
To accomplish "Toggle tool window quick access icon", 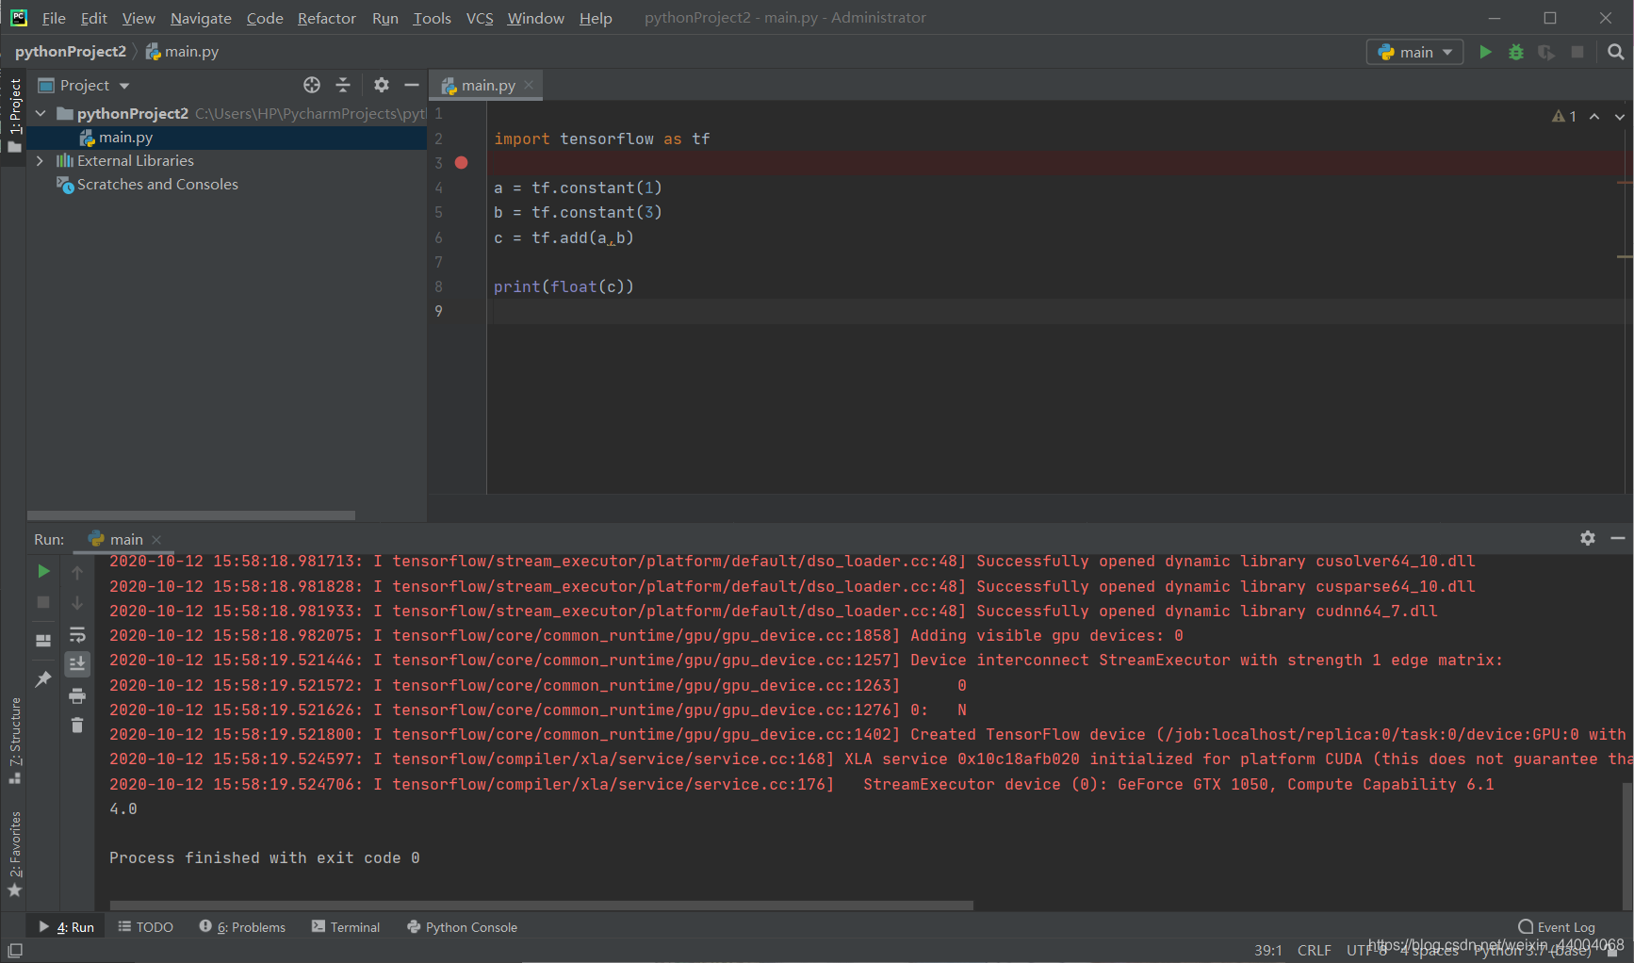I will [x=14, y=950].
